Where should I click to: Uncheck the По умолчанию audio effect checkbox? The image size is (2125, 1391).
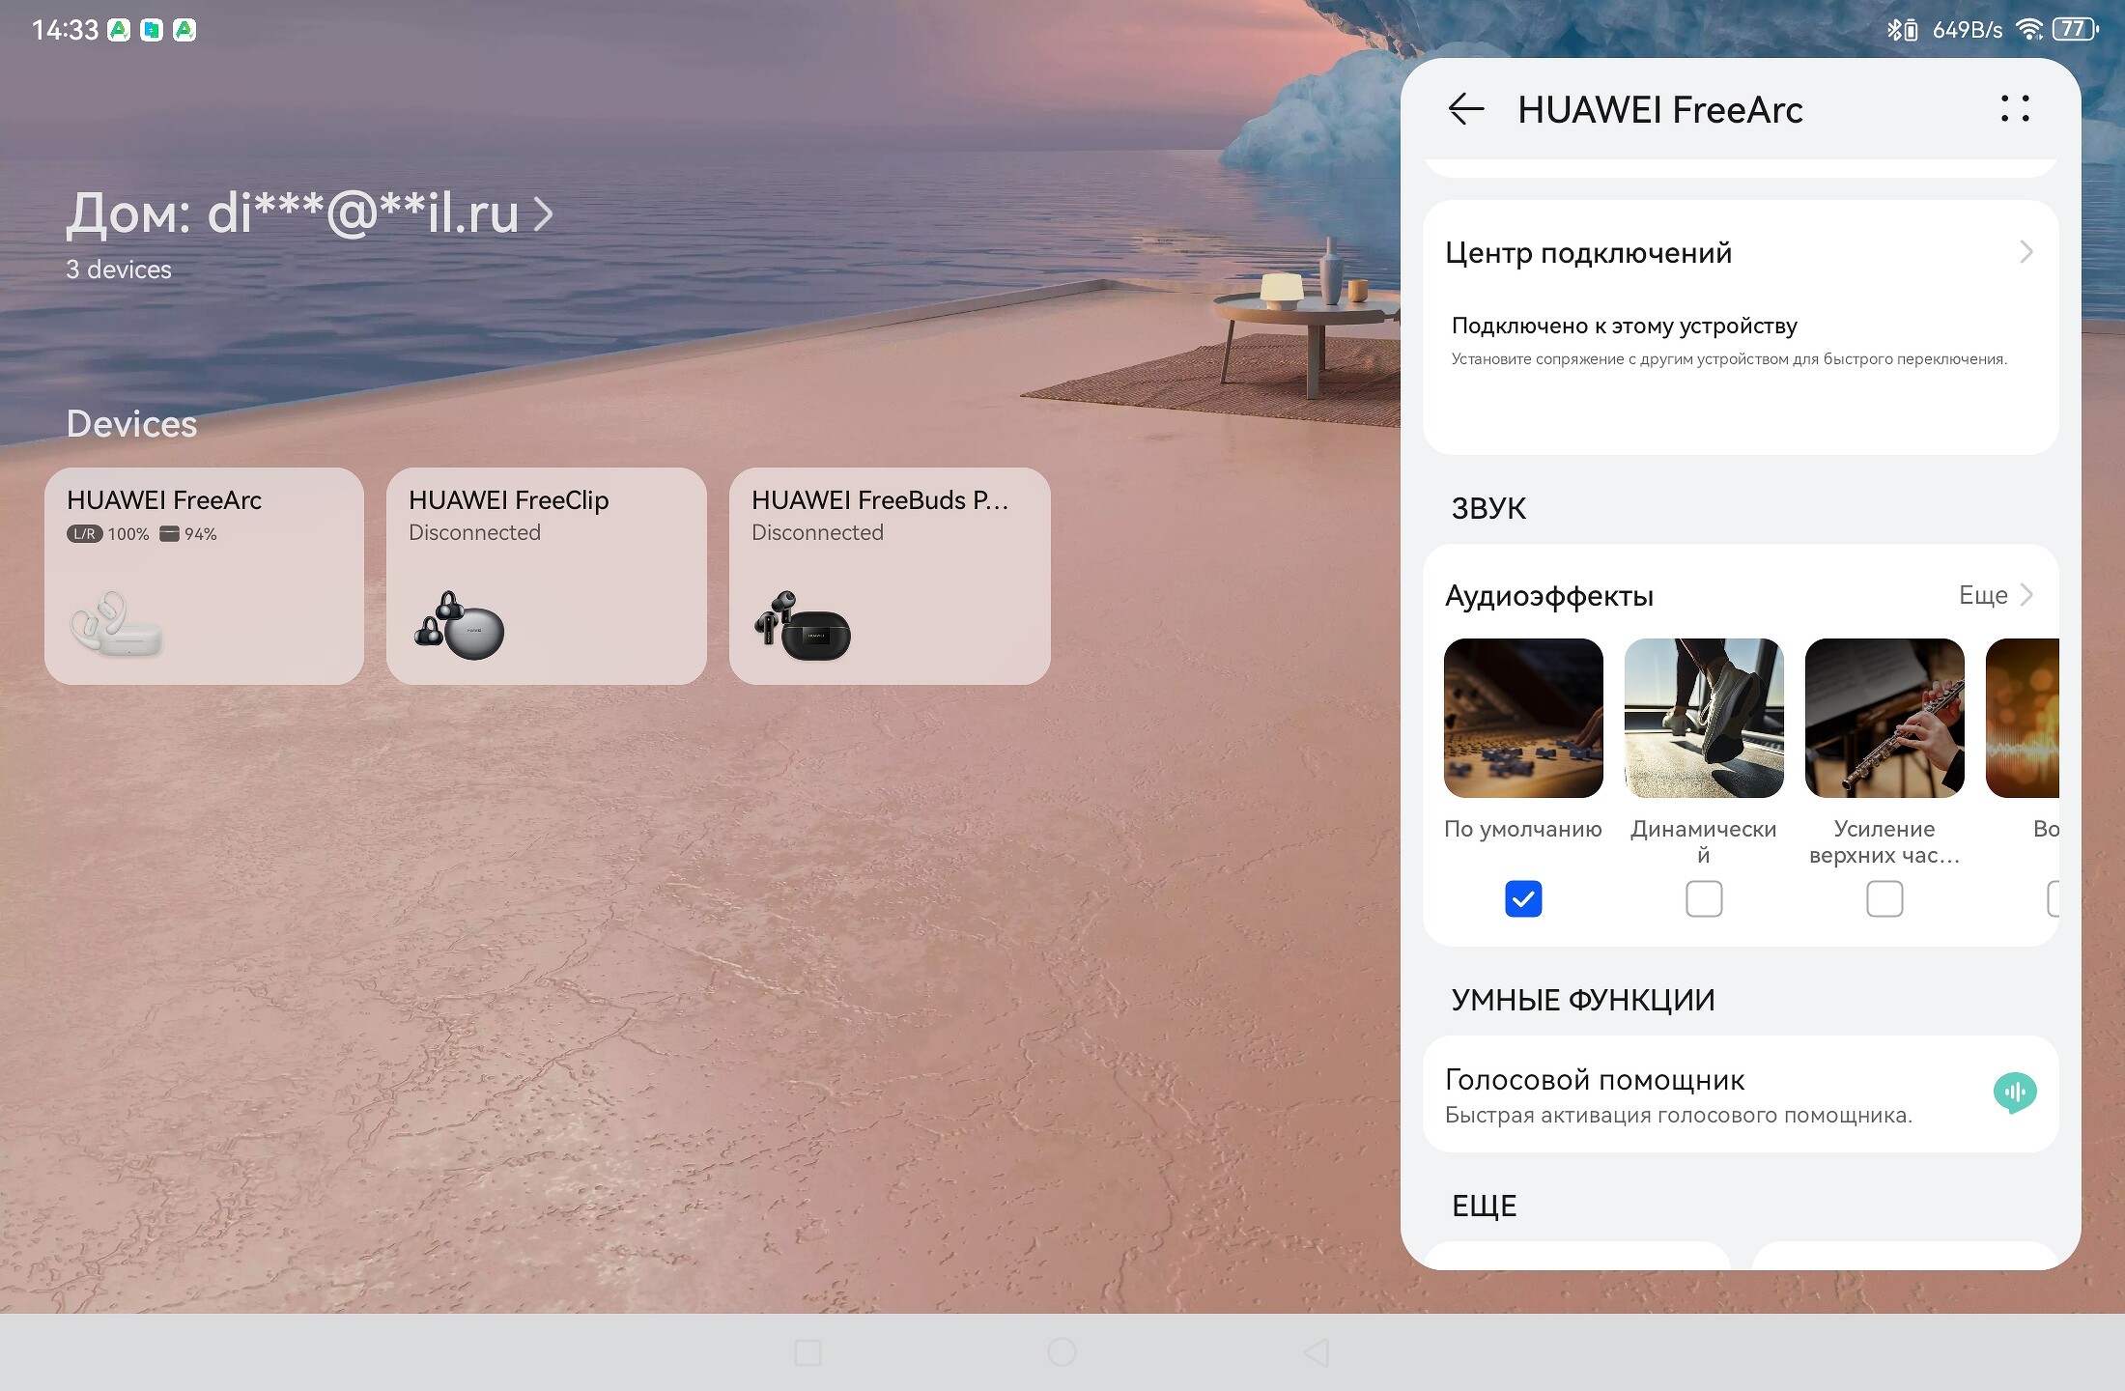tap(1522, 898)
